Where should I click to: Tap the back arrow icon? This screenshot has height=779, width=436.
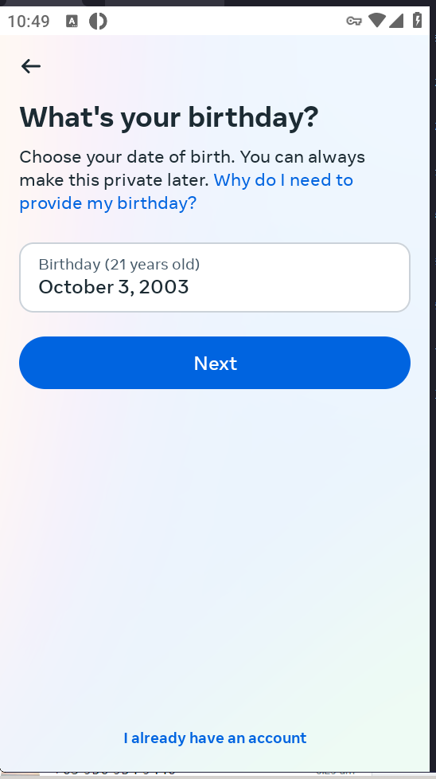pos(31,66)
